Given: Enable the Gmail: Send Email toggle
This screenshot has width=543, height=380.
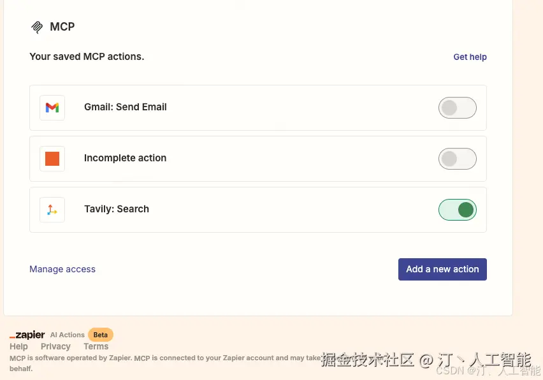Looking at the screenshot, I should tap(457, 108).
